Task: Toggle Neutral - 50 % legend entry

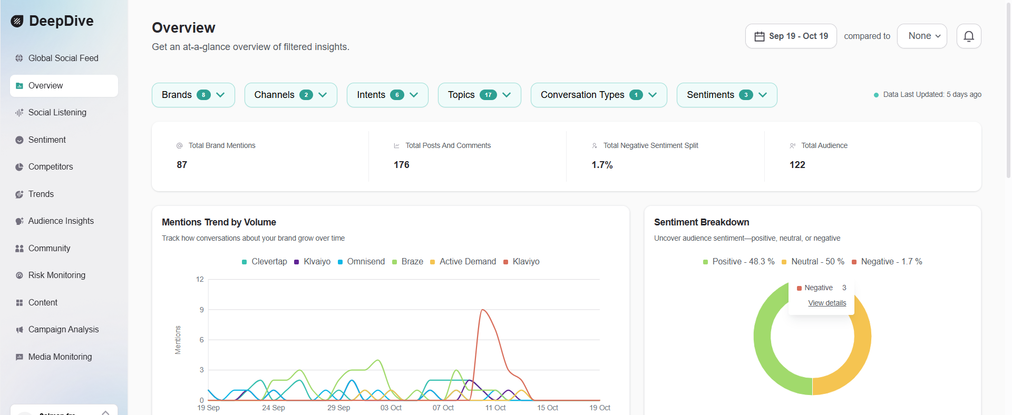Action: 813,262
